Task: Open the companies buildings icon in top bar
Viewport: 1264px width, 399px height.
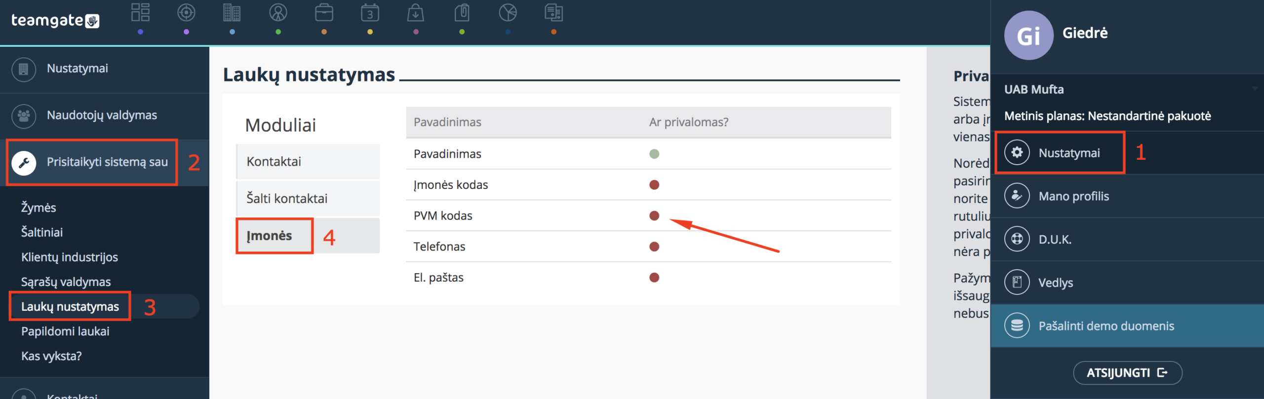Action: tap(232, 12)
